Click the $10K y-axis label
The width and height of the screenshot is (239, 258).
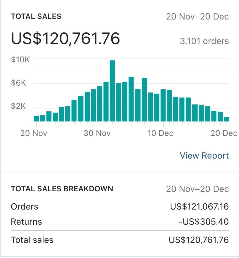pos(20,59)
